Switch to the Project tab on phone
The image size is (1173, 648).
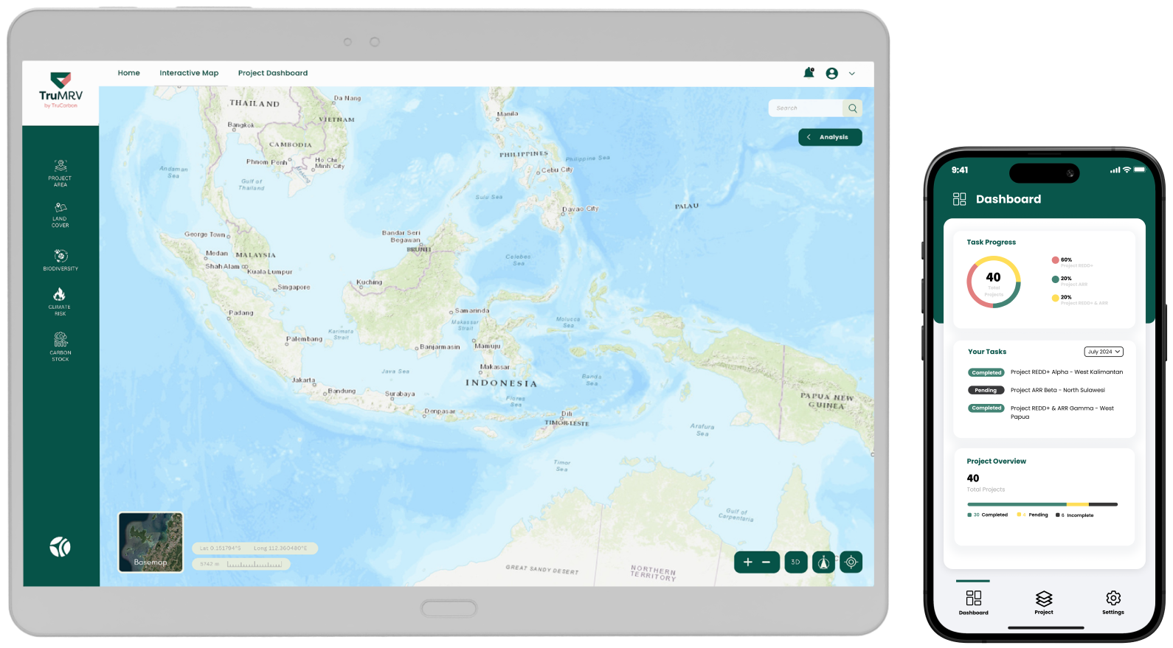click(x=1043, y=602)
